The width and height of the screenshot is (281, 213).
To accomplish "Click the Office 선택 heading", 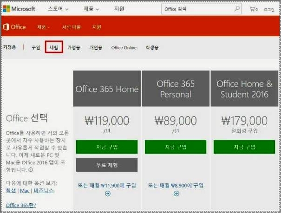I will 26,118.
